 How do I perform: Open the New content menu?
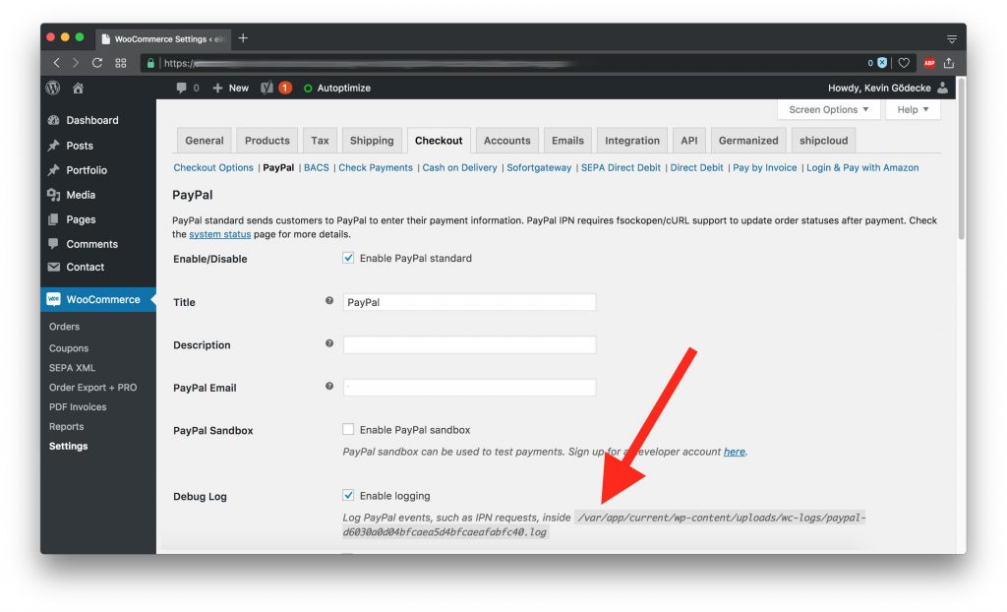point(230,89)
